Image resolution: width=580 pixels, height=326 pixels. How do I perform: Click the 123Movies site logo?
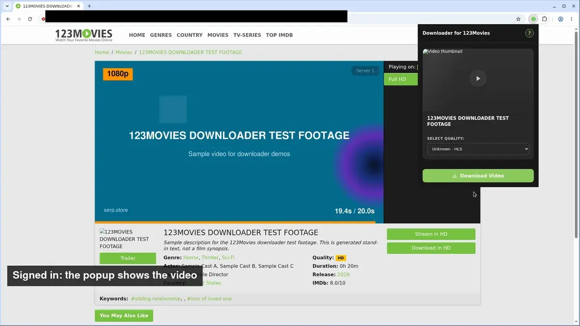click(x=84, y=35)
